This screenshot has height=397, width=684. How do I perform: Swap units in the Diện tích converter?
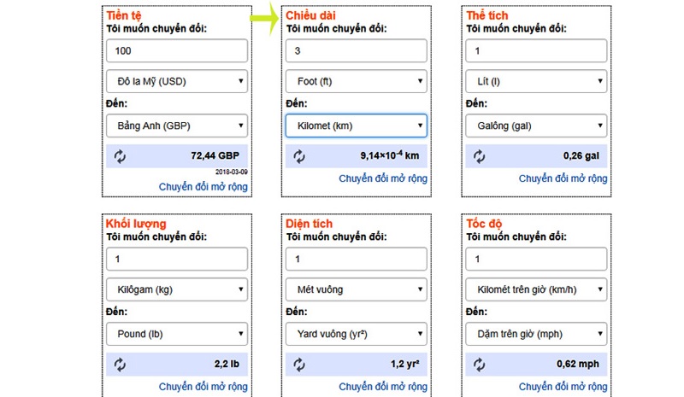[x=299, y=364]
